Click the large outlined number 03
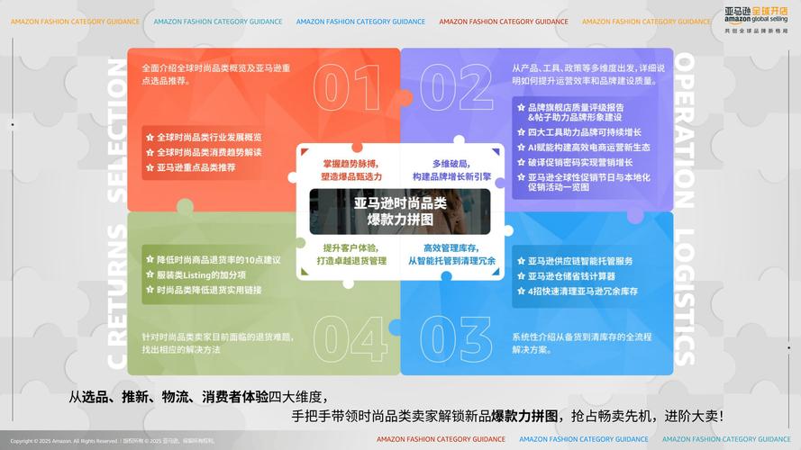 pos(456,338)
